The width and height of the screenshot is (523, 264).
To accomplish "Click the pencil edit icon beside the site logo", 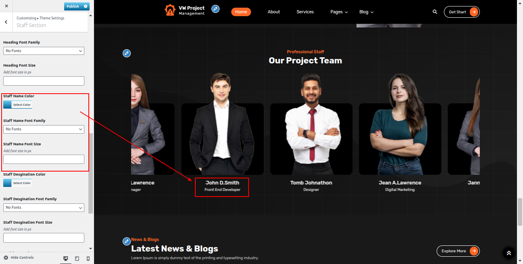I will (215, 9).
